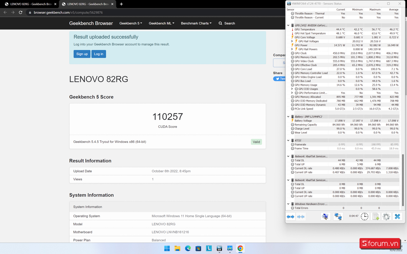Click LENOVO LNVNB161216 motherboard value
407x254 pixels.
coord(170,232)
